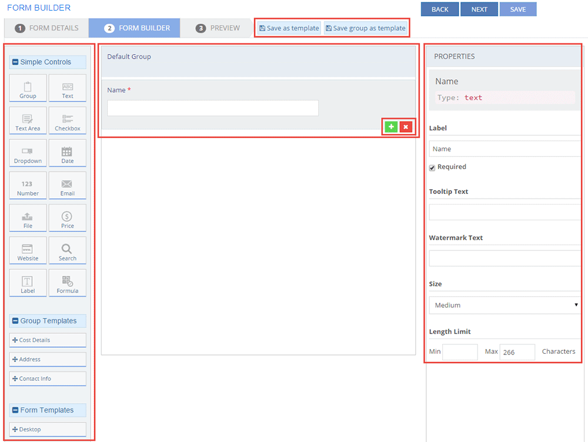This screenshot has height=442, width=588.
Task: Delete field with red X button
Action: click(406, 127)
